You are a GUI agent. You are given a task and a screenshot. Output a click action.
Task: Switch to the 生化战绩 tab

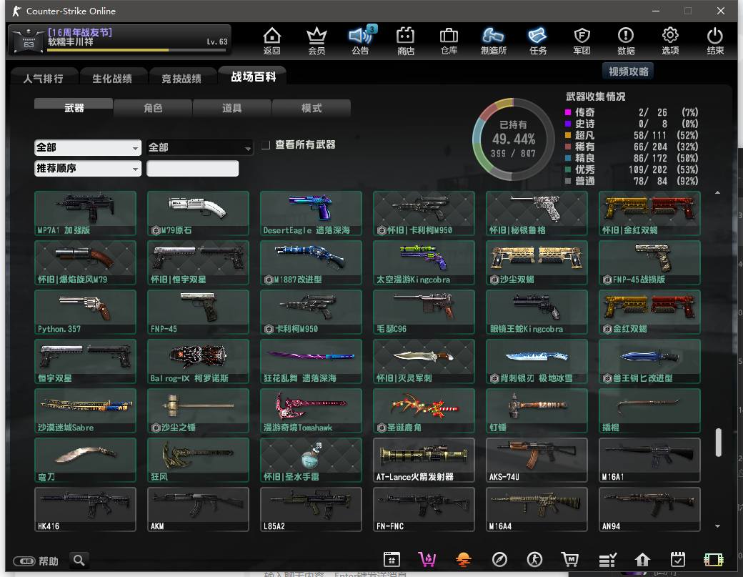[112, 79]
